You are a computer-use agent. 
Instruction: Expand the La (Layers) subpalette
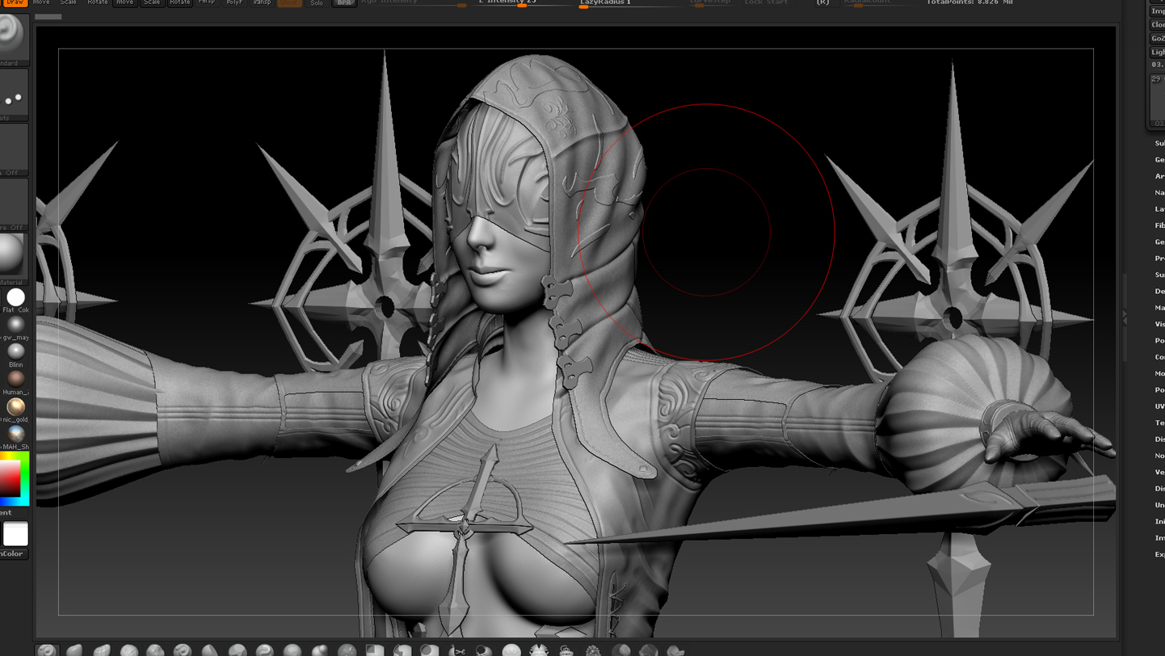click(1159, 208)
